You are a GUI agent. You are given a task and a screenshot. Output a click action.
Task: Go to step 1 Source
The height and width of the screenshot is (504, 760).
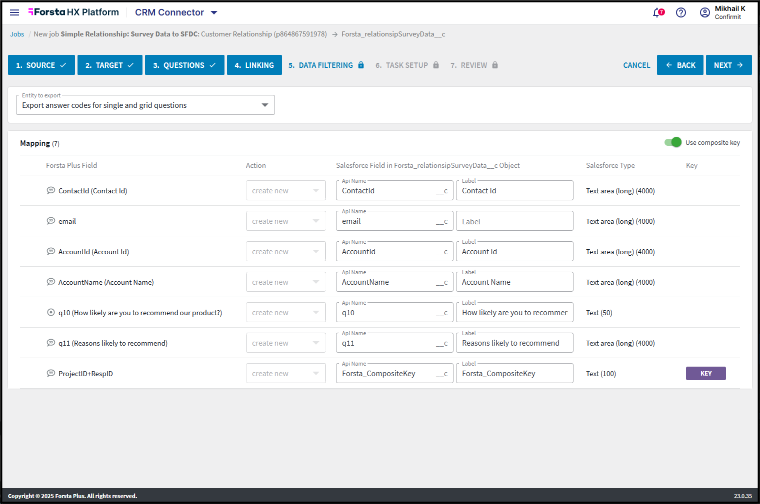41,65
